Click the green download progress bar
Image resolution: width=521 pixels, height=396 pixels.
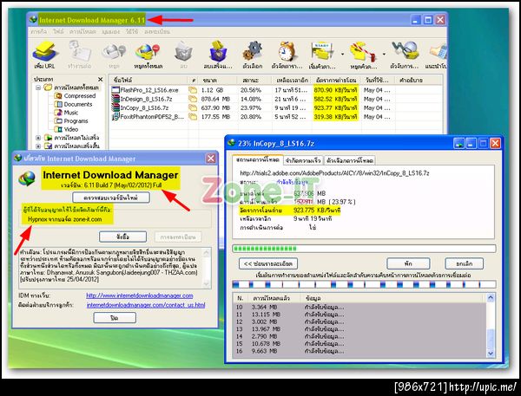[x=364, y=249]
